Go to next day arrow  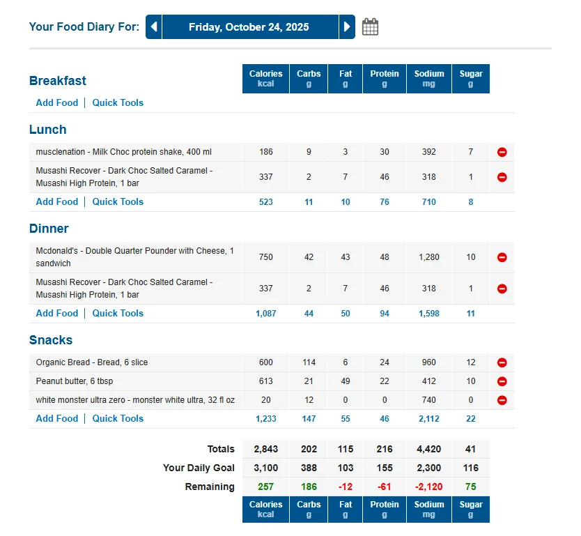point(347,26)
